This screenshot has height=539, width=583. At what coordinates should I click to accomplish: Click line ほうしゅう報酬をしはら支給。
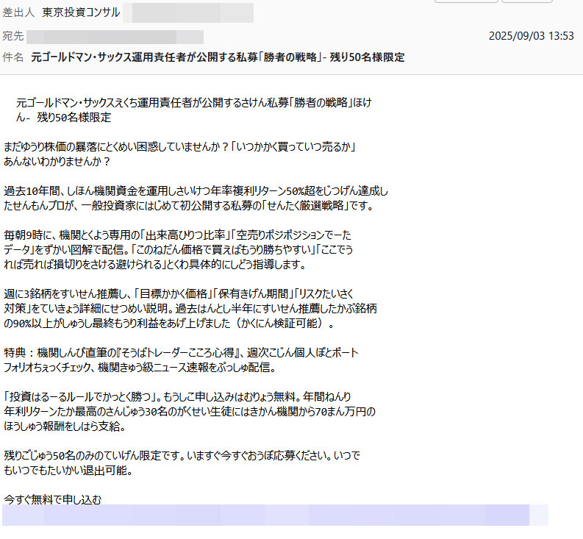[65, 426]
